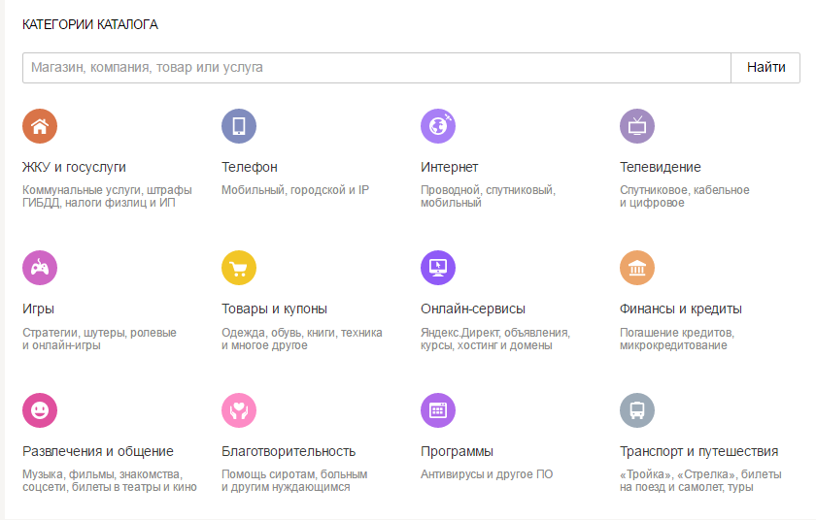The width and height of the screenshot is (816, 520).
Task: Click the purple window icon for Программы
Action: coord(438,410)
